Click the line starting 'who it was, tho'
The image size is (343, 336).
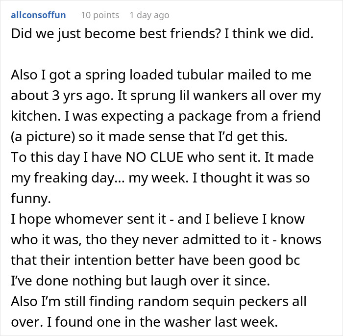166,240
